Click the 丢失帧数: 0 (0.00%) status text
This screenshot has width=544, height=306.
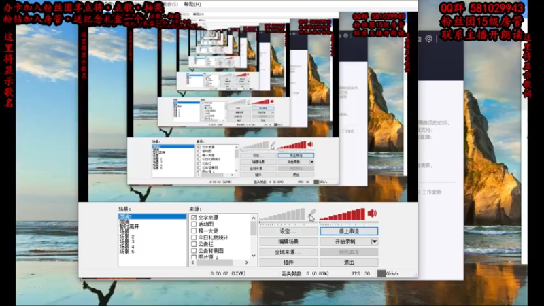pos(305,273)
